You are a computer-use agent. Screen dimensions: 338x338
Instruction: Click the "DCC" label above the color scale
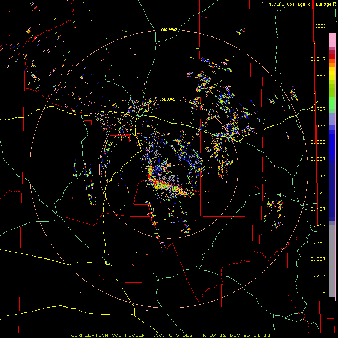(x=330, y=23)
